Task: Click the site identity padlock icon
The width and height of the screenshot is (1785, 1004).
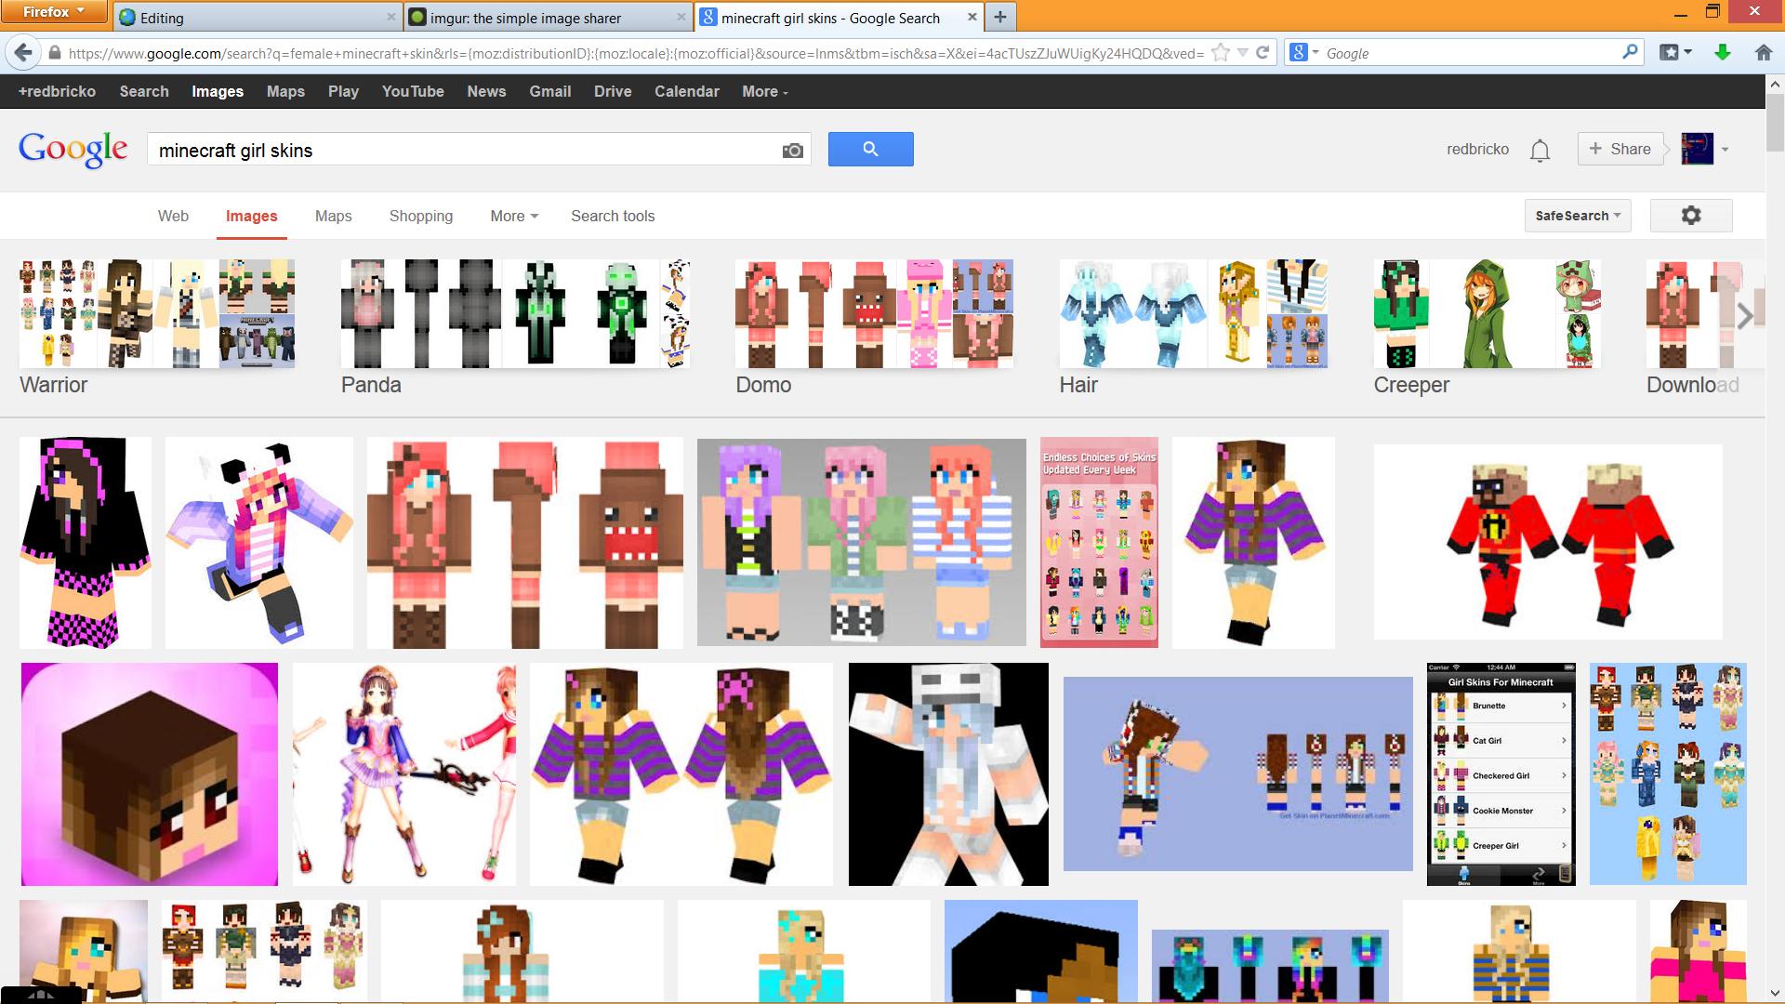Action: click(x=55, y=53)
